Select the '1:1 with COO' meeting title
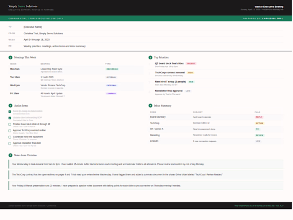Image resolution: width=293 pixels, height=220 pixels. [x=47, y=77]
